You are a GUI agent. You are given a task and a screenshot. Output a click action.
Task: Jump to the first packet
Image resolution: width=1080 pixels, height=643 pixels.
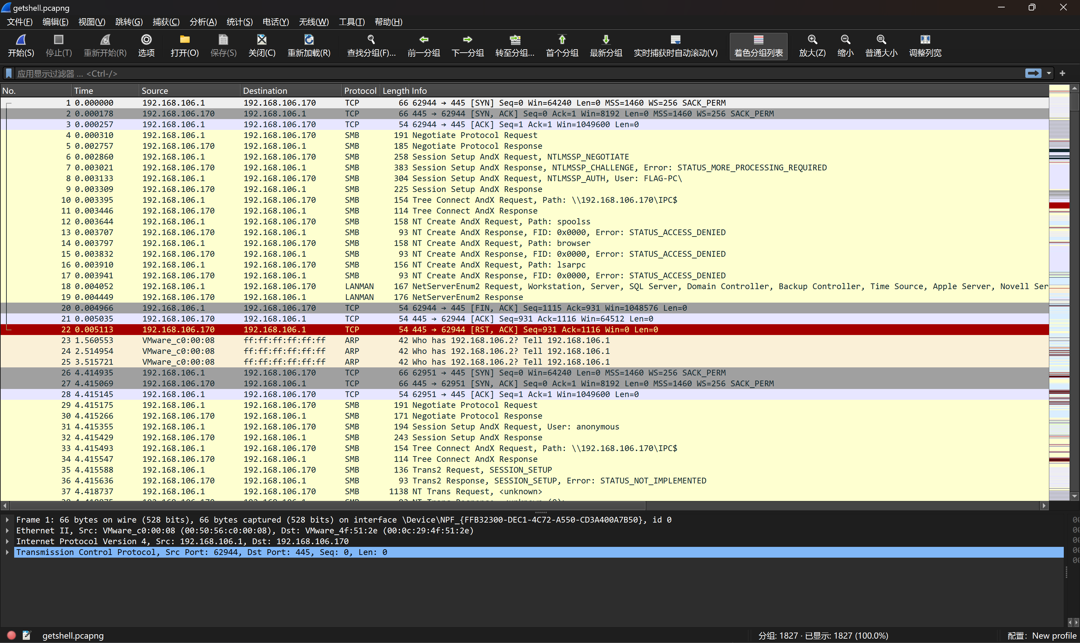(562, 40)
